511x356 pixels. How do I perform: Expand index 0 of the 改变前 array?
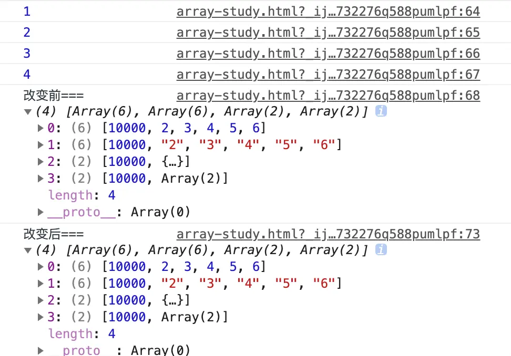pos(41,128)
